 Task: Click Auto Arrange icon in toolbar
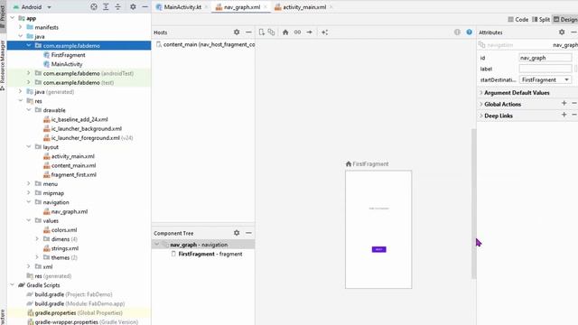325,32
